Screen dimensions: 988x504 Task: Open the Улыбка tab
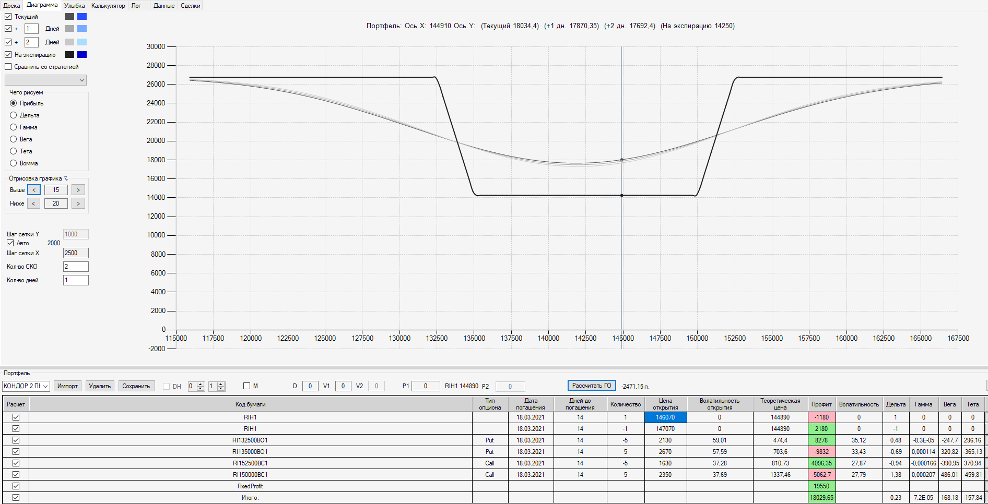pyautogui.click(x=74, y=6)
